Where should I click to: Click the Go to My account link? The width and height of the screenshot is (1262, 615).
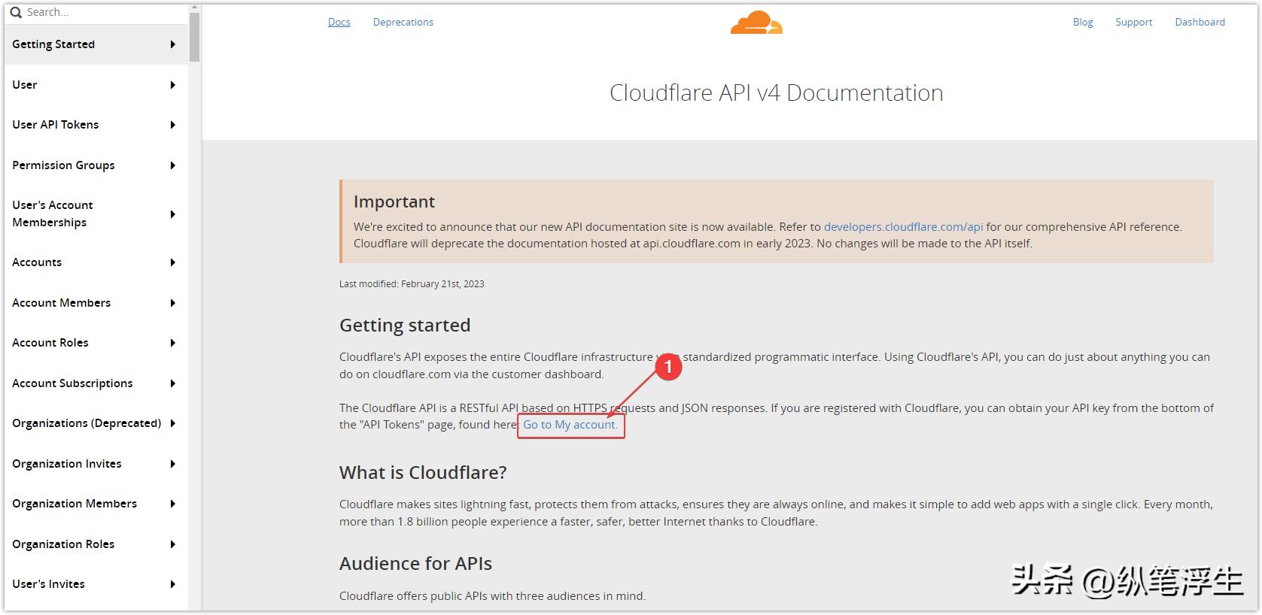(570, 425)
